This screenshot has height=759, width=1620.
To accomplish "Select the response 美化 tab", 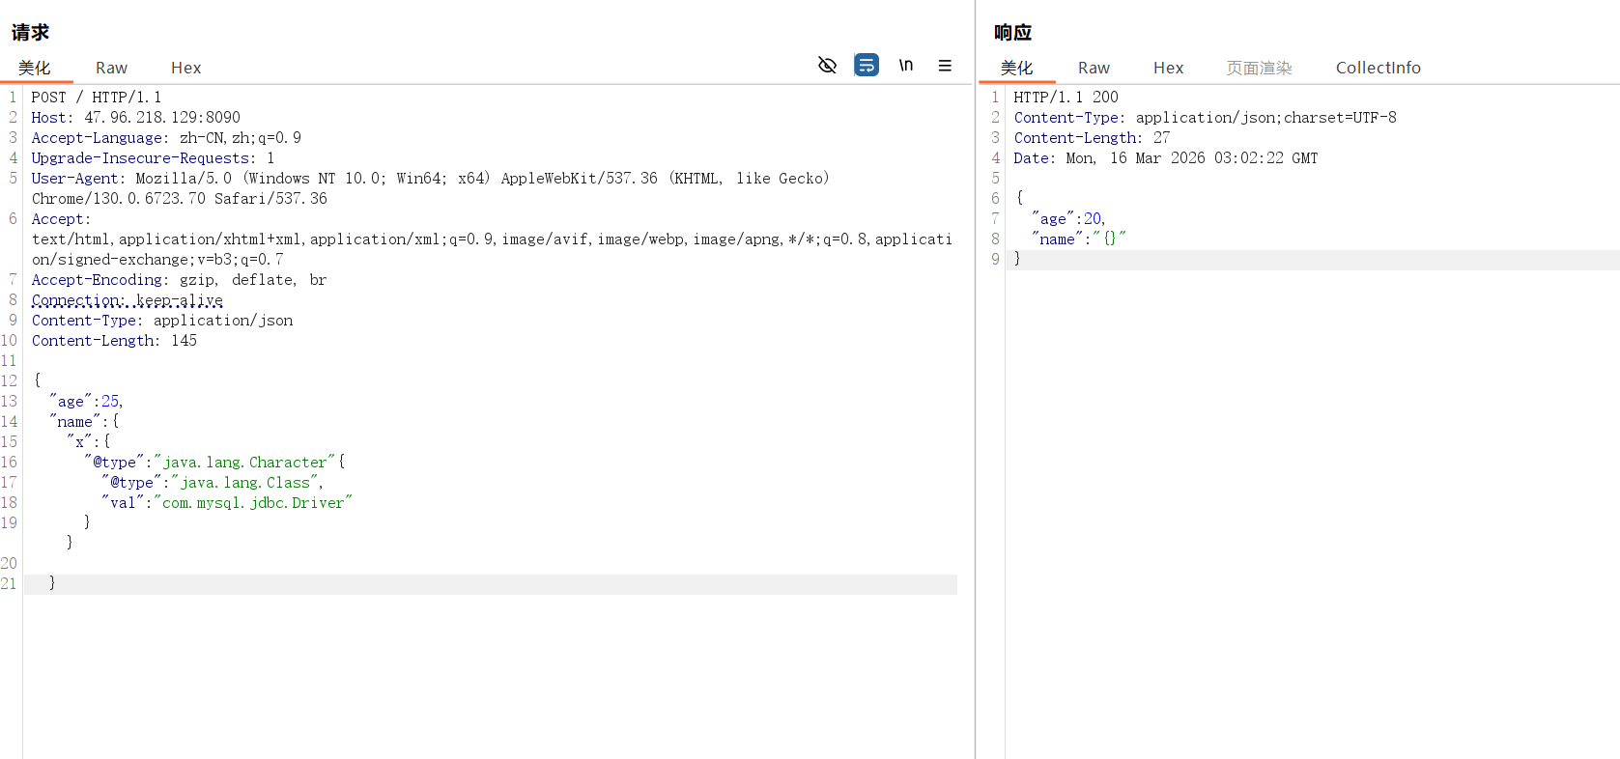I will [1016, 68].
